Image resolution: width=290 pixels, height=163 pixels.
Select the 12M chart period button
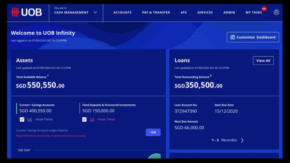tap(153, 133)
